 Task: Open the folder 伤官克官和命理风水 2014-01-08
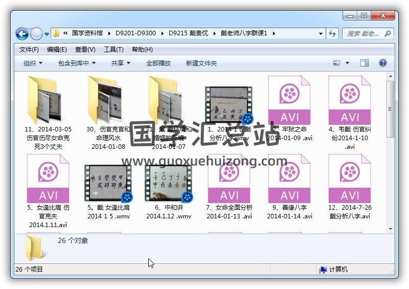pyautogui.click(x=108, y=101)
